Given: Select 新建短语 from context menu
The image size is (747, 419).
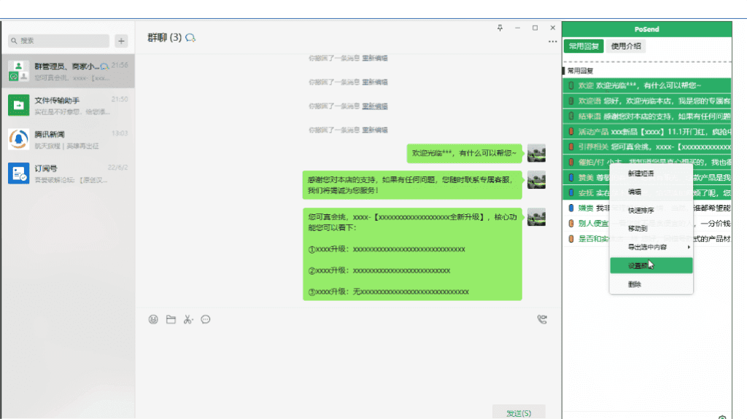Looking at the screenshot, I should (x=640, y=173).
